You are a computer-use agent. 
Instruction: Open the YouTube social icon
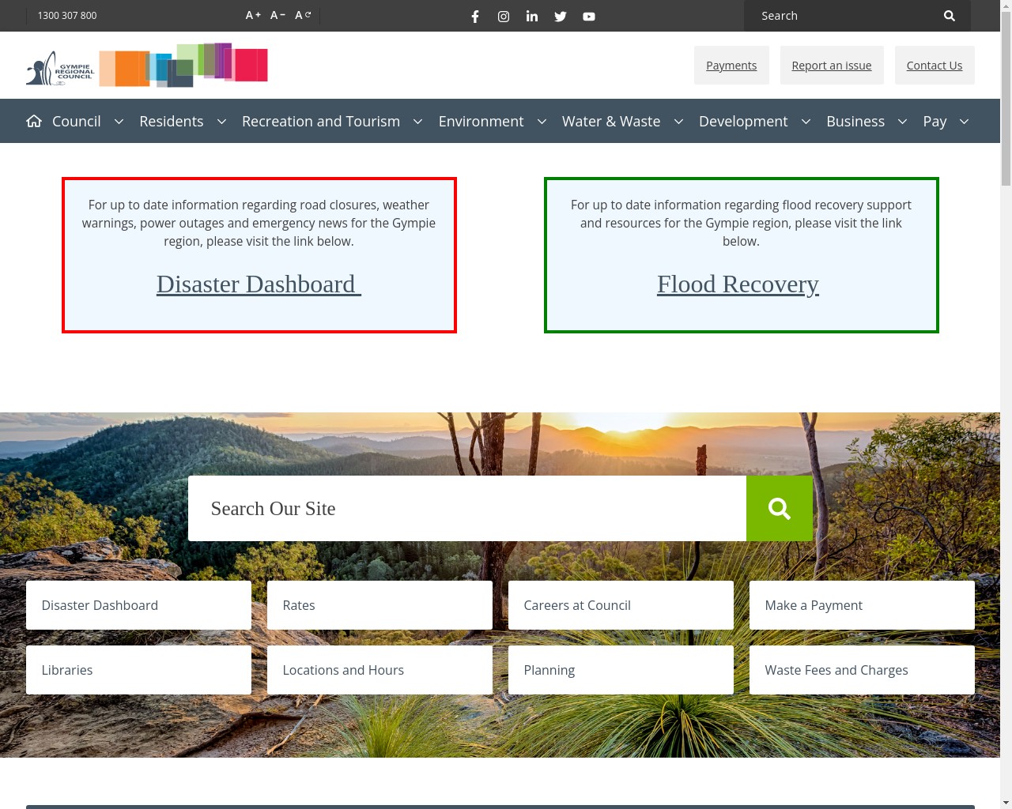point(589,17)
